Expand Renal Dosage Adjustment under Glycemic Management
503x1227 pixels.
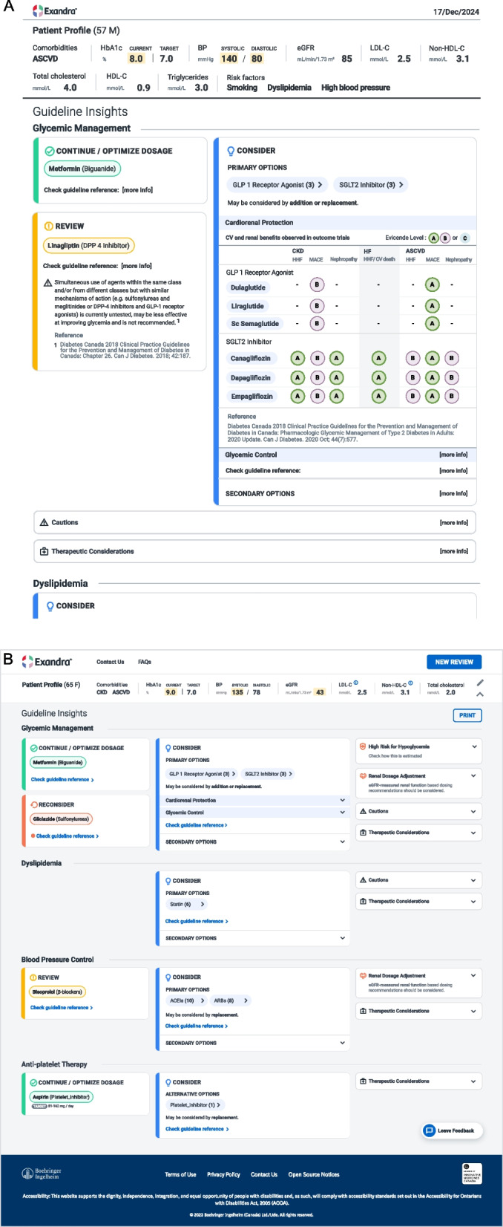coord(418,784)
